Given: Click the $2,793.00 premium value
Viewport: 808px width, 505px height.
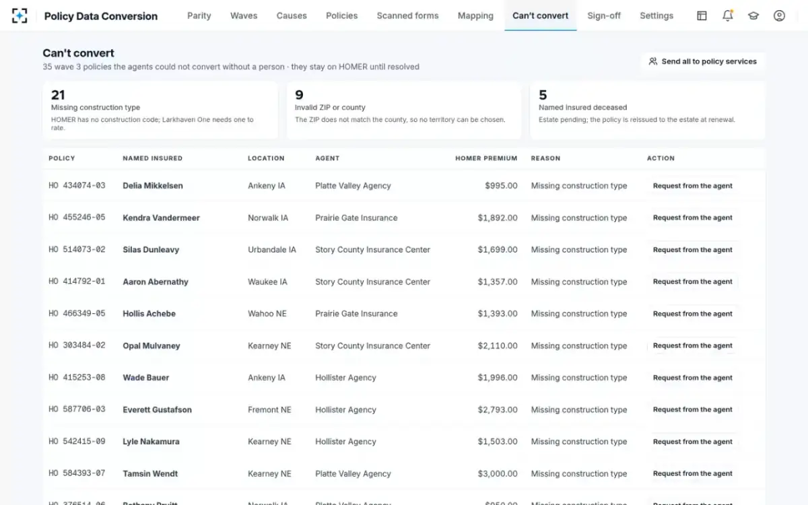Looking at the screenshot, I should [x=498, y=409].
